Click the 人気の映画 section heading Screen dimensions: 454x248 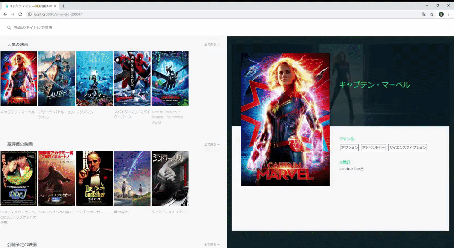[18, 44]
